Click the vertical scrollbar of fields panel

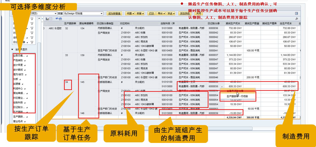point(39,81)
